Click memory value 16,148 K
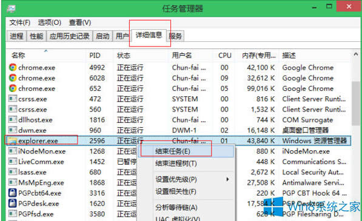 [261, 130]
